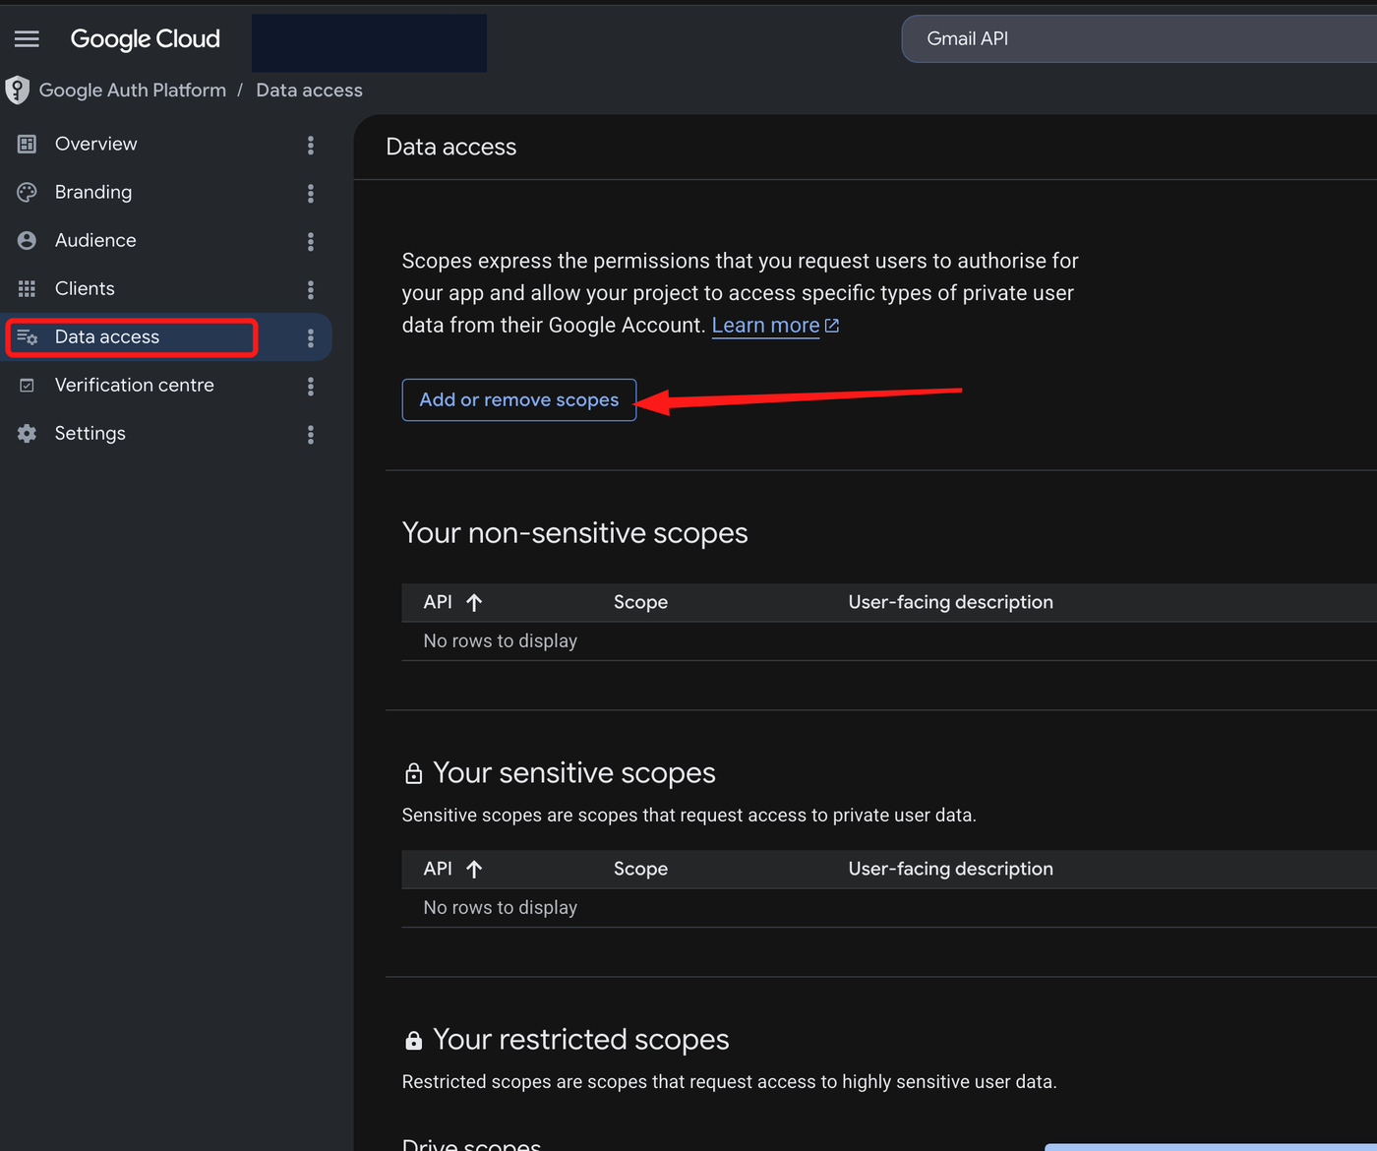The height and width of the screenshot is (1151, 1377).
Task: Click No rows to display under non-sensitive scopes
Action: point(500,640)
